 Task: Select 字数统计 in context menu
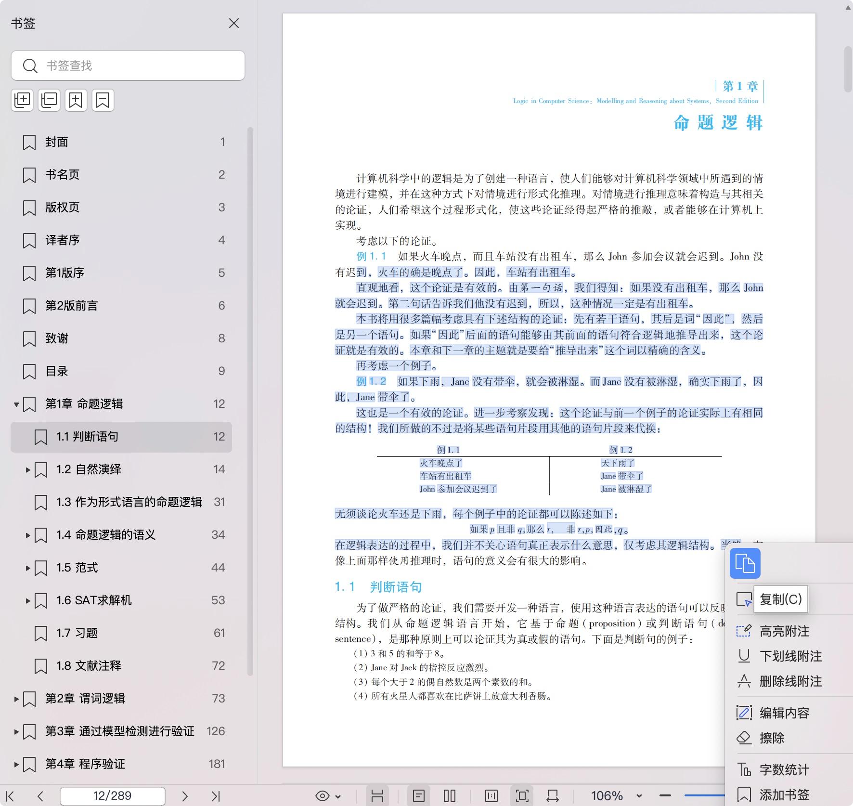(783, 769)
